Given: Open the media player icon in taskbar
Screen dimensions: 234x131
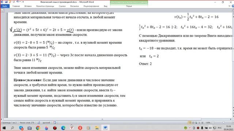Looking at the screenshot, I should pyautogui.click(x=88, y=128).
